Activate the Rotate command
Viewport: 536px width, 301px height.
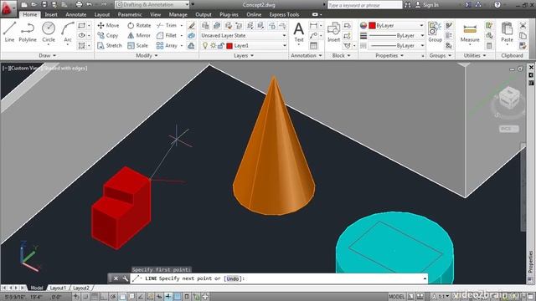(x=139, y=26)
